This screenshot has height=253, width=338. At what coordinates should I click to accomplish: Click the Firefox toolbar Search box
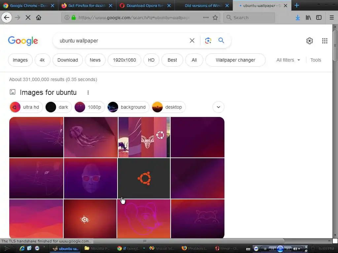[x=249, y=17]
